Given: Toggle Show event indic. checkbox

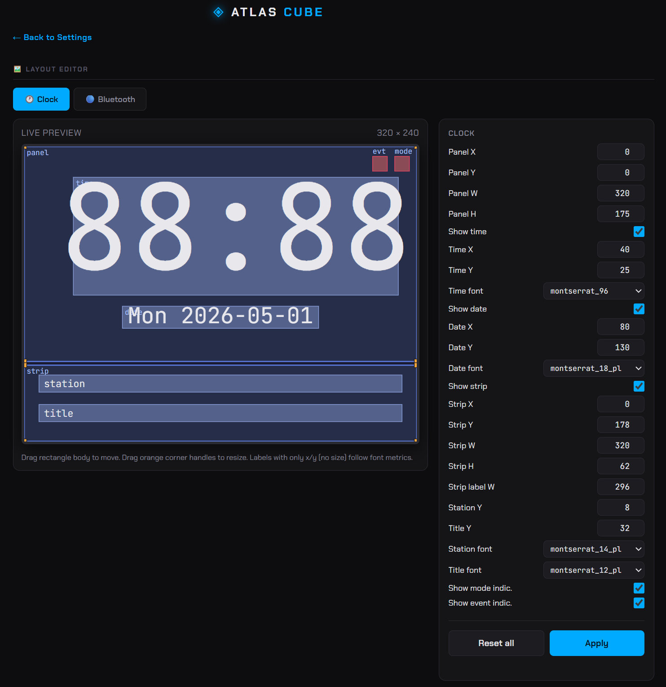Looking at the screenshot, I should click(639, 603).
